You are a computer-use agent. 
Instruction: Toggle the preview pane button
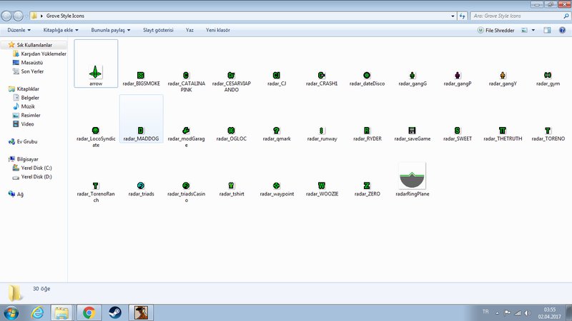[x=547, y=30]
